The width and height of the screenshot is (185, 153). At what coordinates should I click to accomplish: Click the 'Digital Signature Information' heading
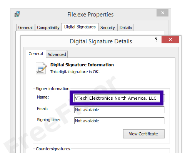coord(82,65)
